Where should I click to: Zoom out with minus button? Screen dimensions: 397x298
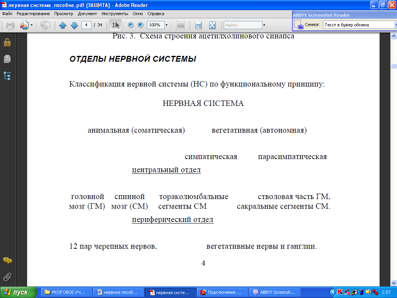coord(131,25)
